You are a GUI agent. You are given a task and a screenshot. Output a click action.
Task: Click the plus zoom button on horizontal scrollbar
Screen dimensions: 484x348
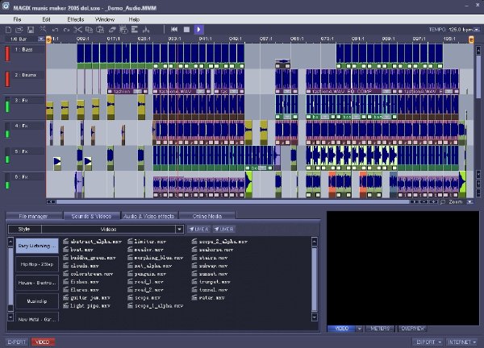click(x=433, y=202)
